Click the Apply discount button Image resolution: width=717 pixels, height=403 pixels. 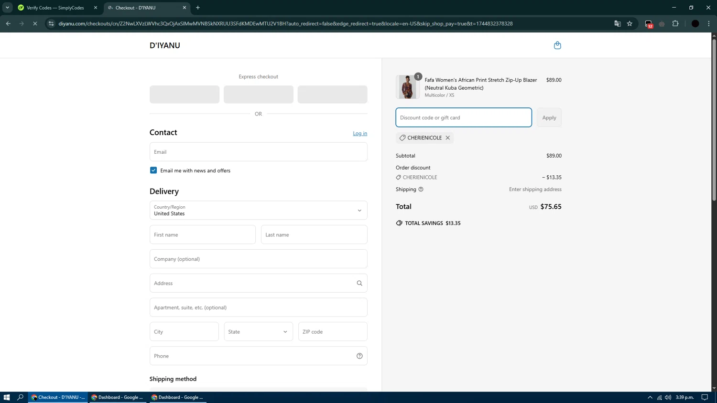point(549,117)
